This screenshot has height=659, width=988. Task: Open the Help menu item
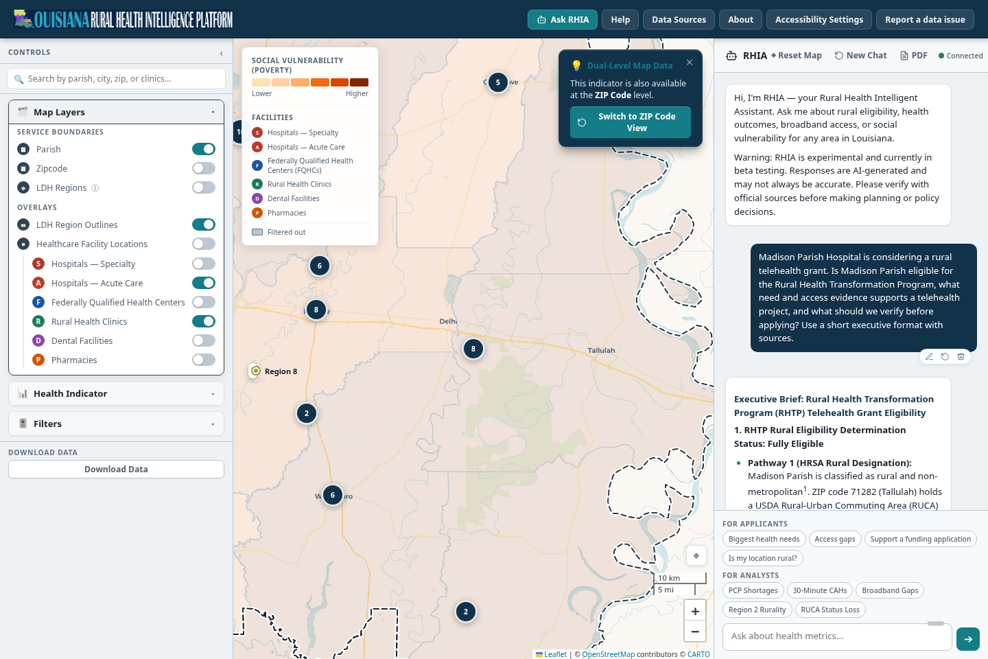(x=620, y=19)
